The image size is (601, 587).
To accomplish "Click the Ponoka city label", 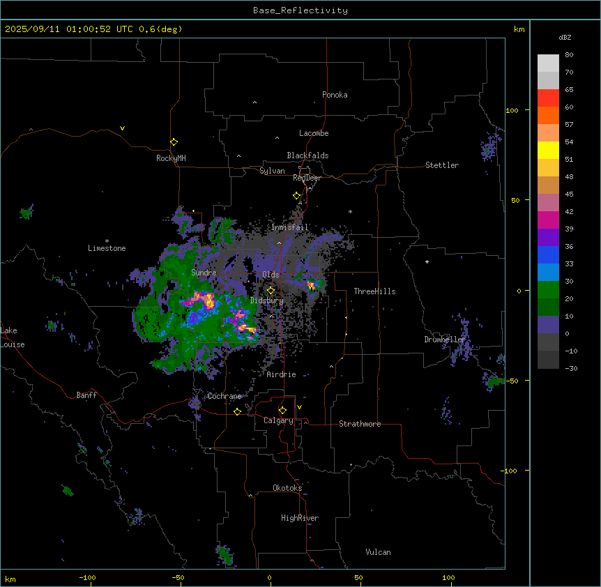I will pyautogui.click(x=335, y=95).
